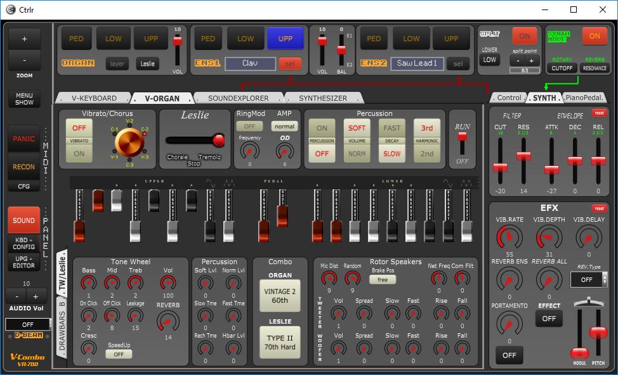The width and height of the screenshot is (618, 375).
Task: Open the ENS1 Clav sound selector
Action: pyautogui.click(x=250, y=63)
